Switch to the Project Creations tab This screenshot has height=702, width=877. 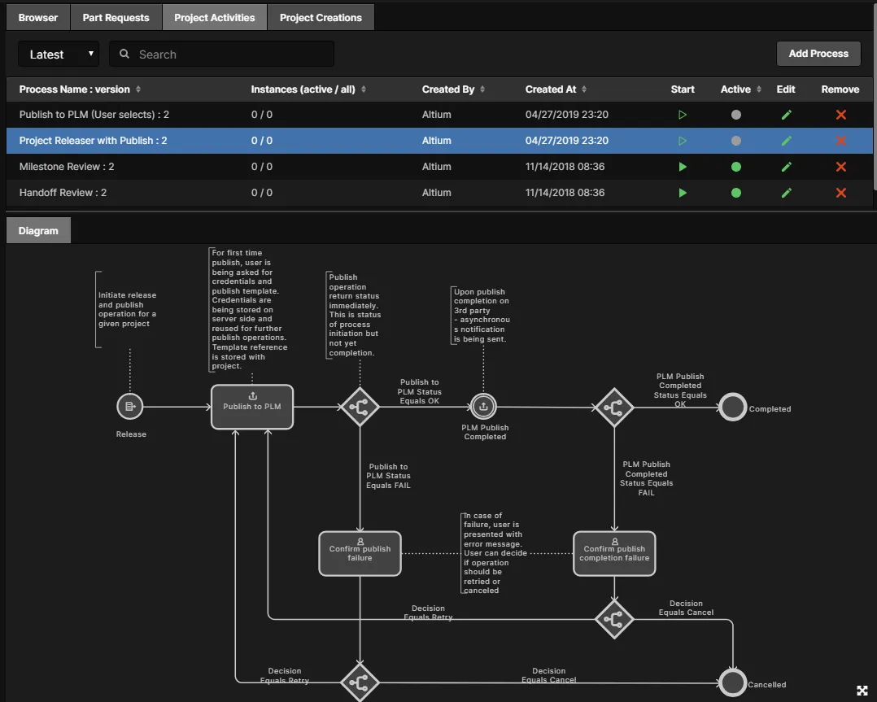point(321,17)
